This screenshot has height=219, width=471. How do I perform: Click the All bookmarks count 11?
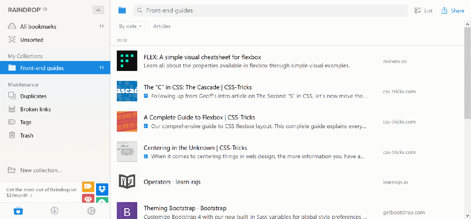tap(102, 26)
